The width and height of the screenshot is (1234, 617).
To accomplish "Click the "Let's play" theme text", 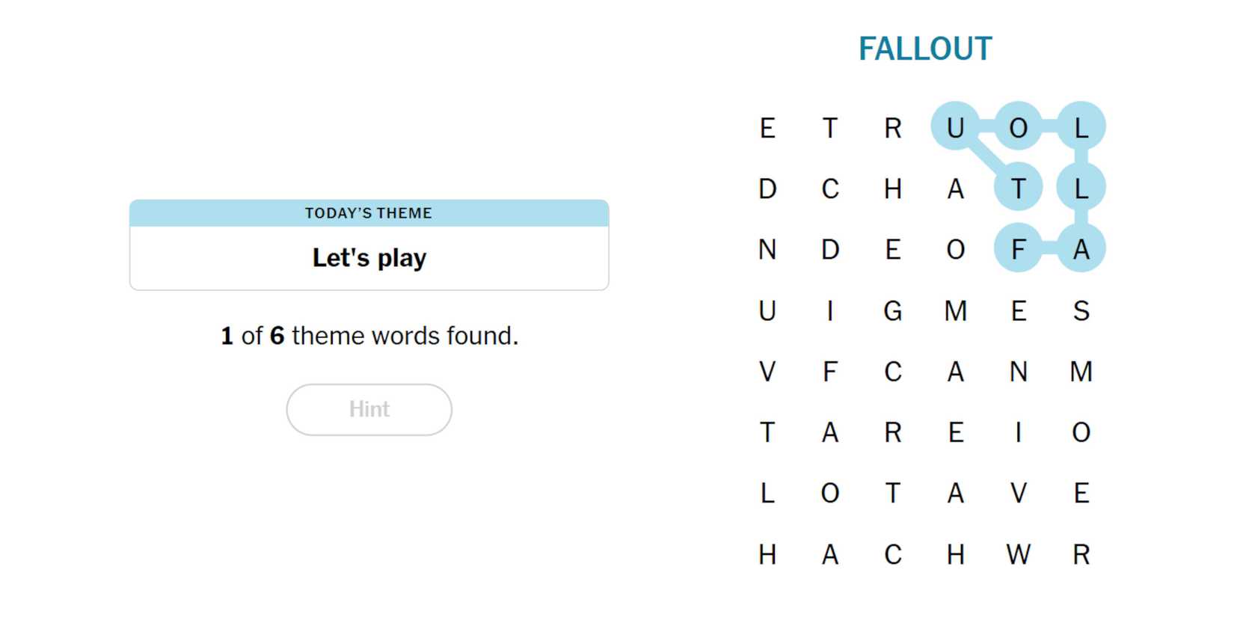I will [369, 258].
